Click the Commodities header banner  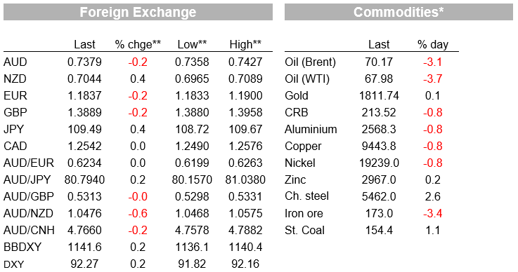(x=399, y=12)
